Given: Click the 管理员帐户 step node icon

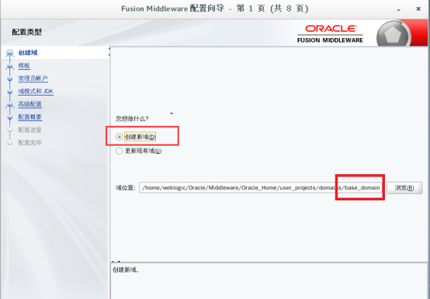Looking at the screenshot, I should pos(10,78).
